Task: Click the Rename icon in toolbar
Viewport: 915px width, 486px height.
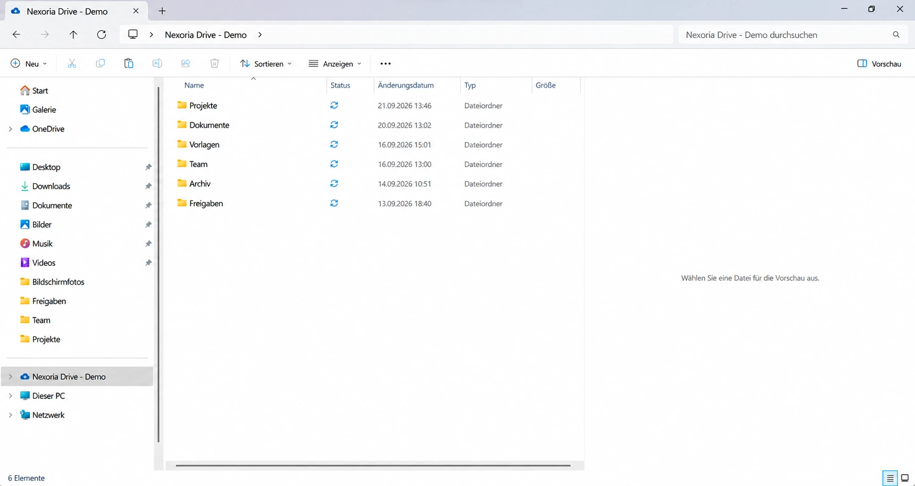Action: click(x=157, y=63)
